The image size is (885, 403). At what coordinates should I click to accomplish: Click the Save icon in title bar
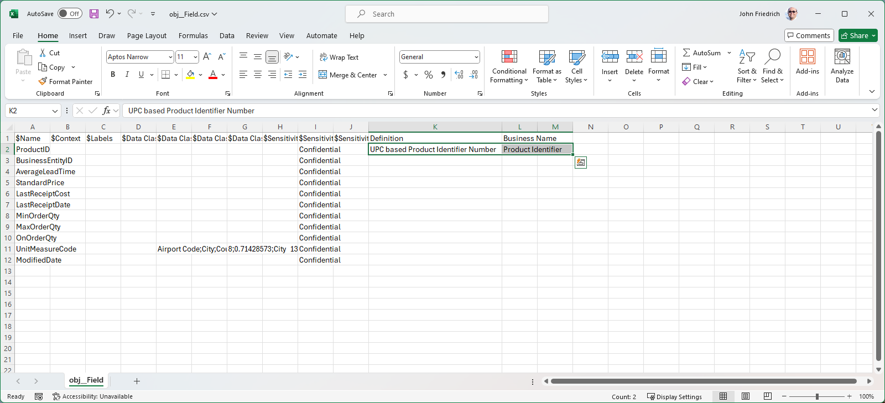pos(94,14)
